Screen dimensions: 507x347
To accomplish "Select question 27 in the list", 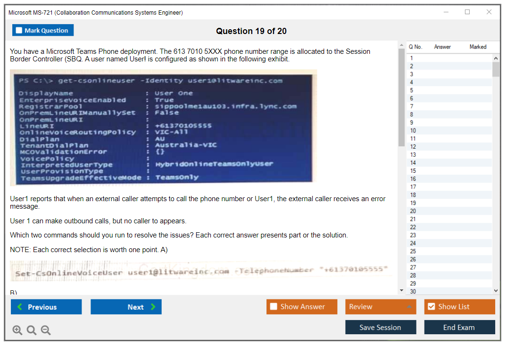I will coord(450,267).
